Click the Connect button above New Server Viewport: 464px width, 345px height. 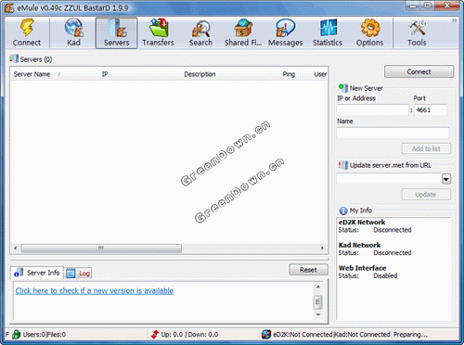coord(419,71)
